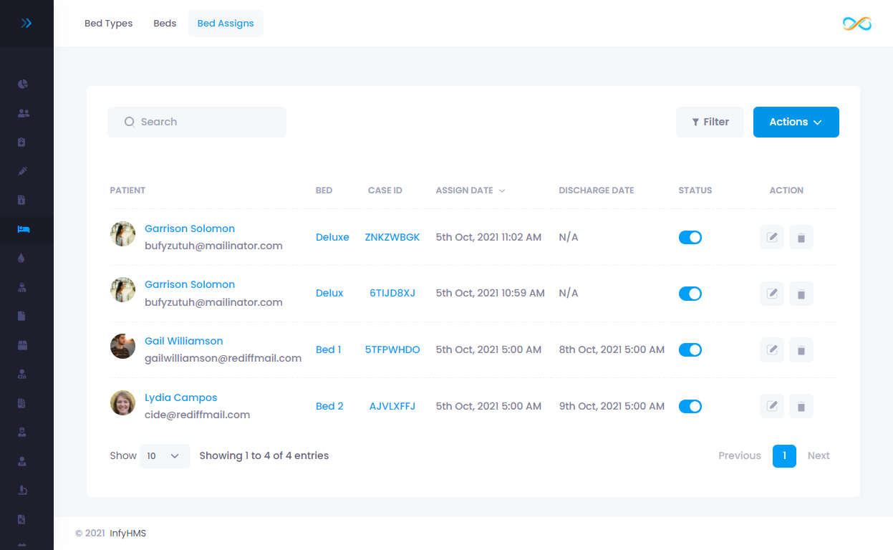
Task: Delete Lydia Campos's bed assignment
Action: [801, 406]
